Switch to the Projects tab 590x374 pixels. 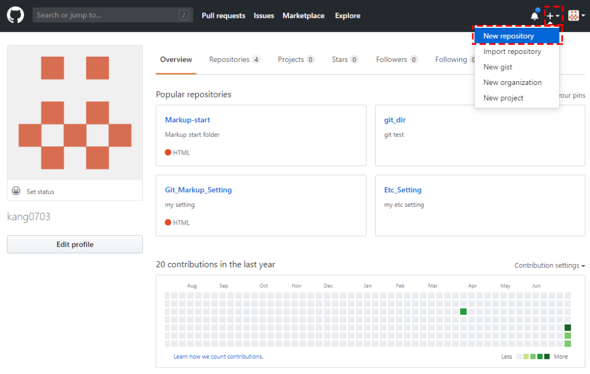(x=296, y=59)
